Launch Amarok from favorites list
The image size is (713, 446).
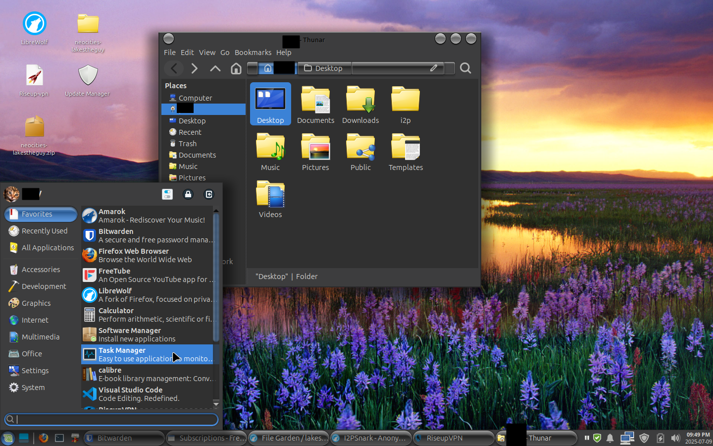pyautogui.click(x=147, y=216)
